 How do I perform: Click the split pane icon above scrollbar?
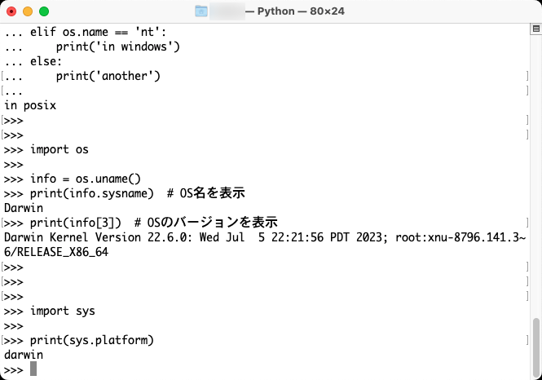[535, 29]
